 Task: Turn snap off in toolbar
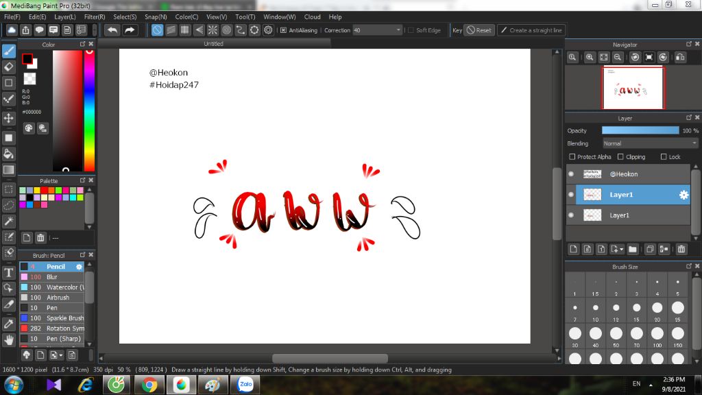tap(157, 30)
